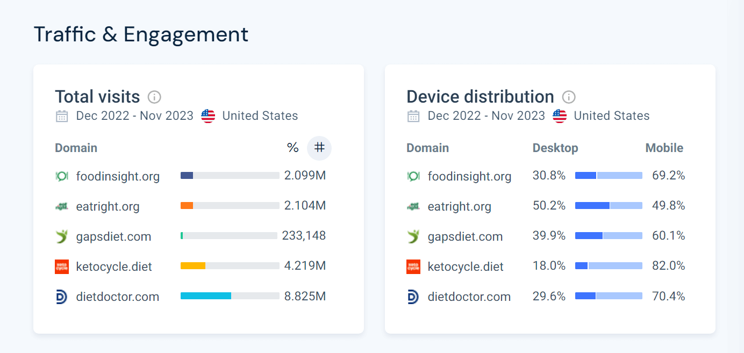Click ketocycle.diet yellow visits bar
The height and width of the screenshot is (353, 744).
click(193, 265)
